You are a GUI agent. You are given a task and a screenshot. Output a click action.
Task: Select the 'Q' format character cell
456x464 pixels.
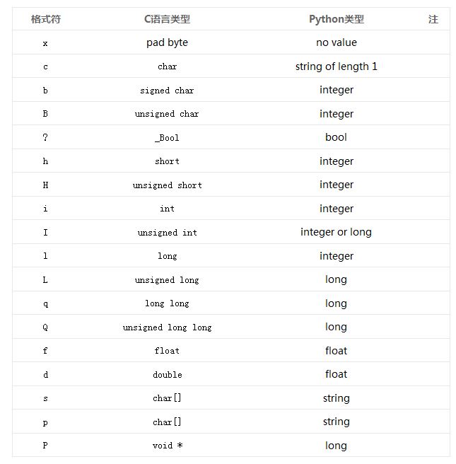tap(45, 327)
